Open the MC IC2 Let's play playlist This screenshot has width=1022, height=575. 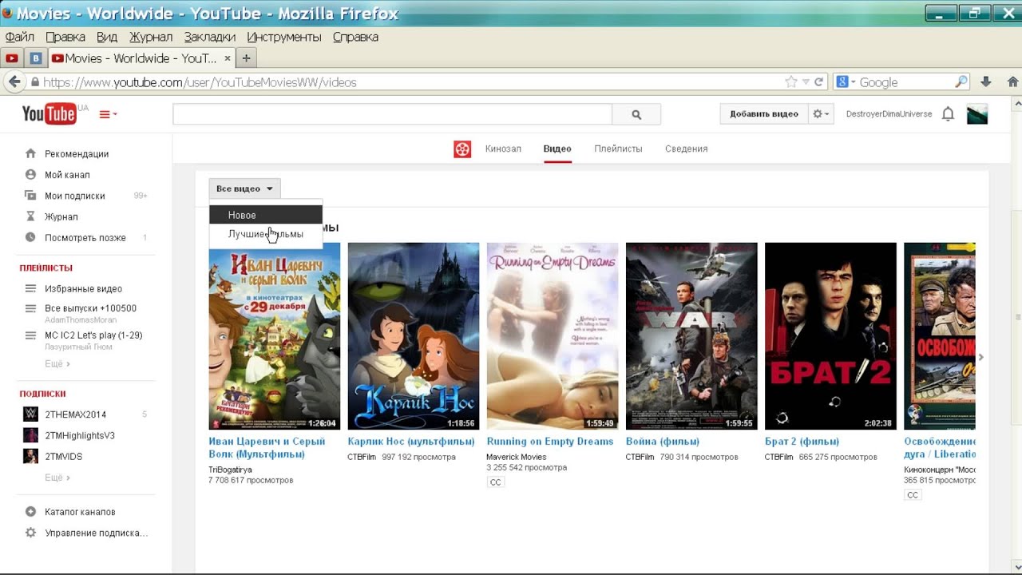click(x=93, y=335)
